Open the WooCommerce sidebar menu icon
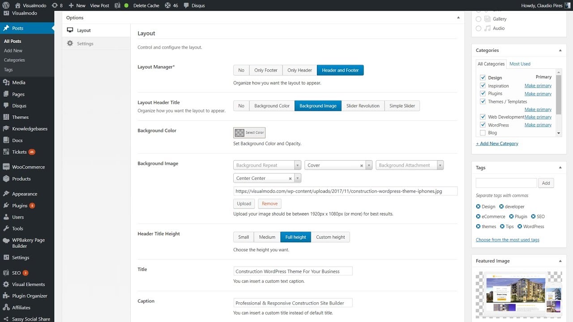The image size is (573, 322). click(x=6, y=167)
